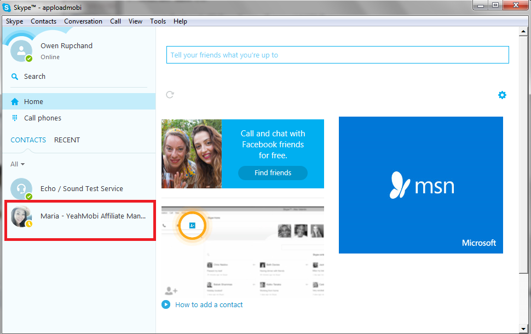Click Owen Rupchand profile name
The width and height of the screenshot is (531, 334).
66,46
